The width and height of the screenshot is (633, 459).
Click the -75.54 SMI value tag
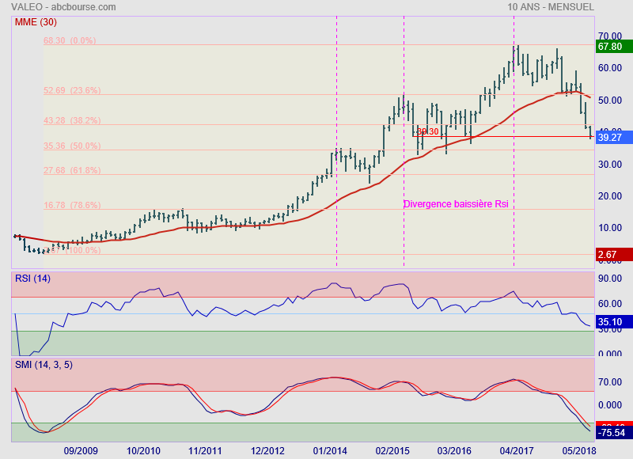tap(614, 433)
